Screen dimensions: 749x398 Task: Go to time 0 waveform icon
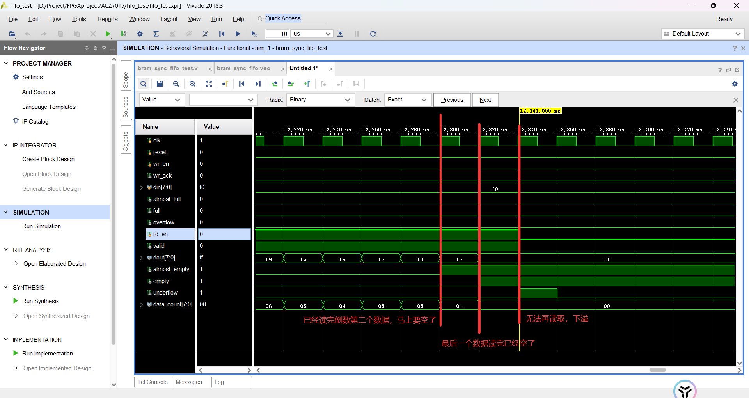[x=241, y=84]
